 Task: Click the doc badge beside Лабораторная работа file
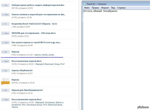tap(5, 5)
